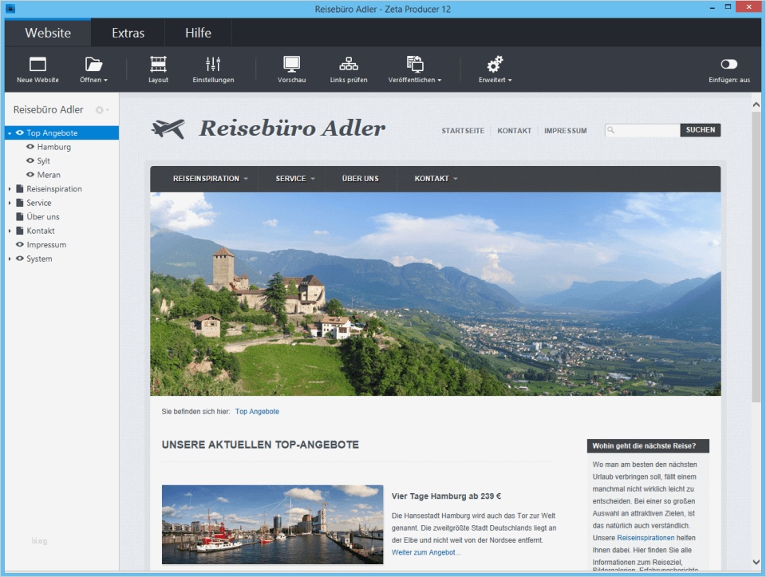Toggle the Einfügen: aus switch
The height and width of the screenshot is (577, 766).
(x=728, y=64)
